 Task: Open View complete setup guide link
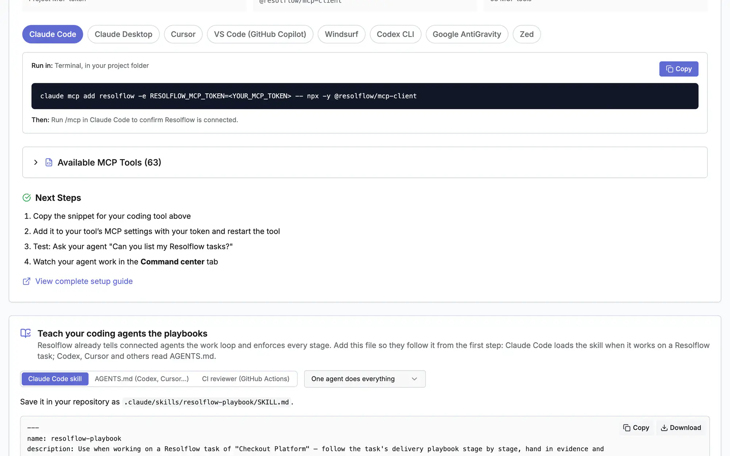point(84,281)
